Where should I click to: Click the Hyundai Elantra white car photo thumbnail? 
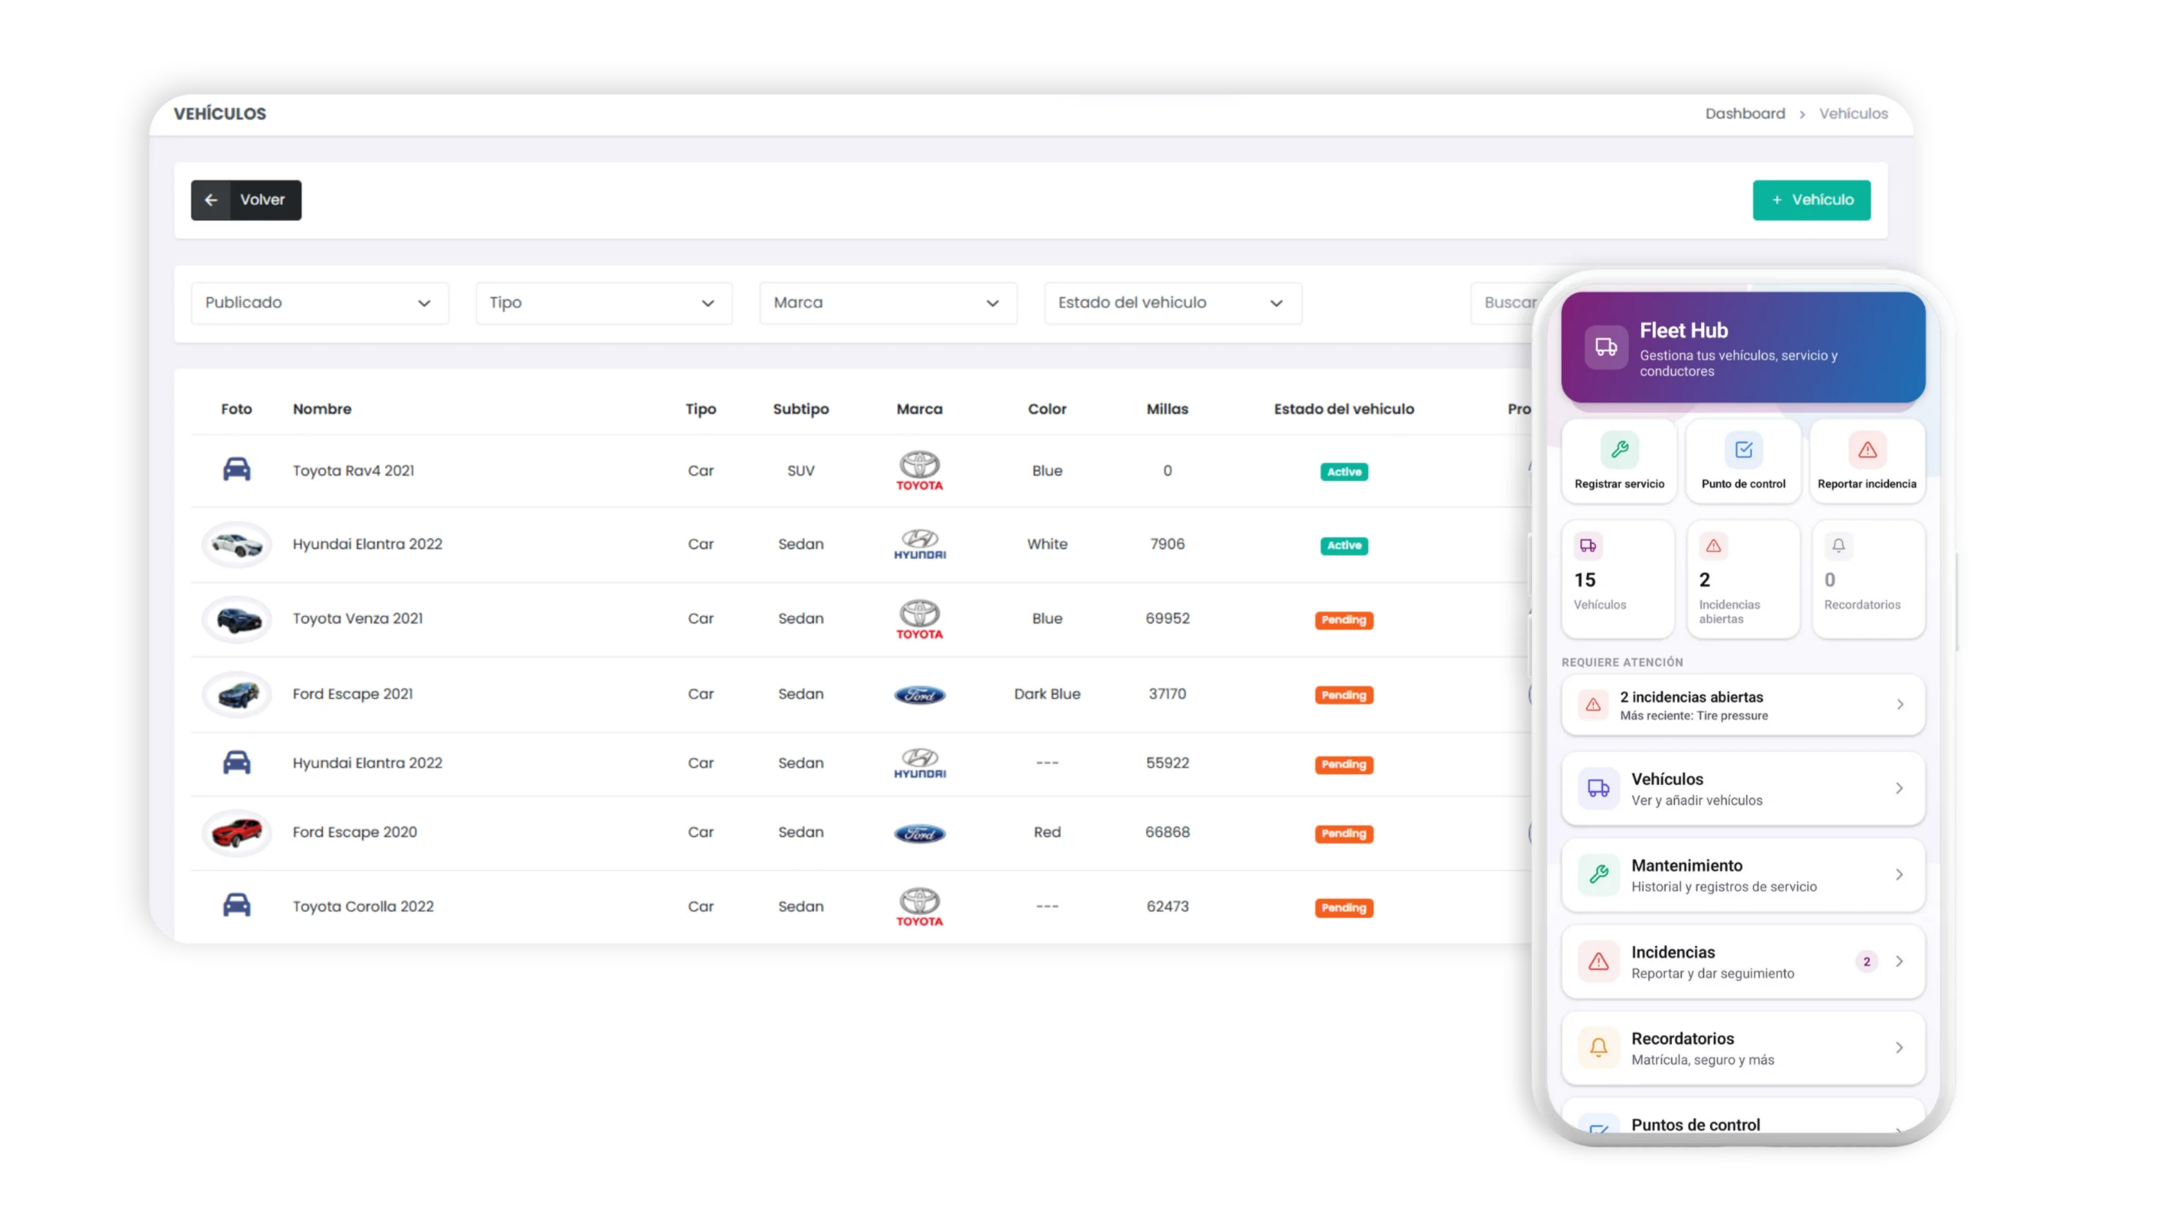[x=236, y=544]
